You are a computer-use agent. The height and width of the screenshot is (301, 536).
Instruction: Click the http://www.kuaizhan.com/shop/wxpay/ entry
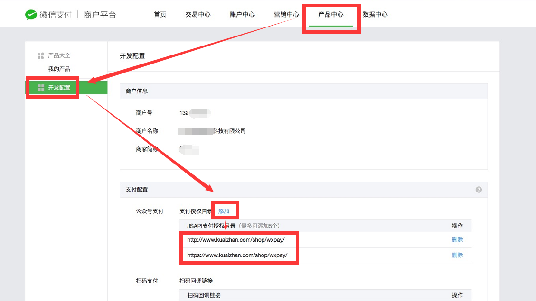tap(235, 240)
